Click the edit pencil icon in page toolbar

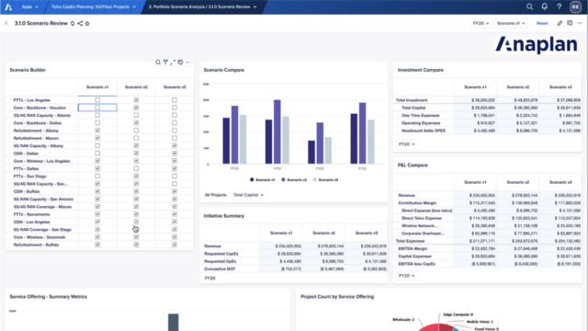(x=560, y=23)
